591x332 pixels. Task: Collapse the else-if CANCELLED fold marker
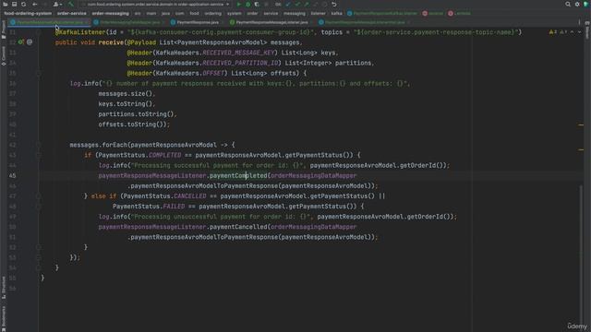[39, 196]
